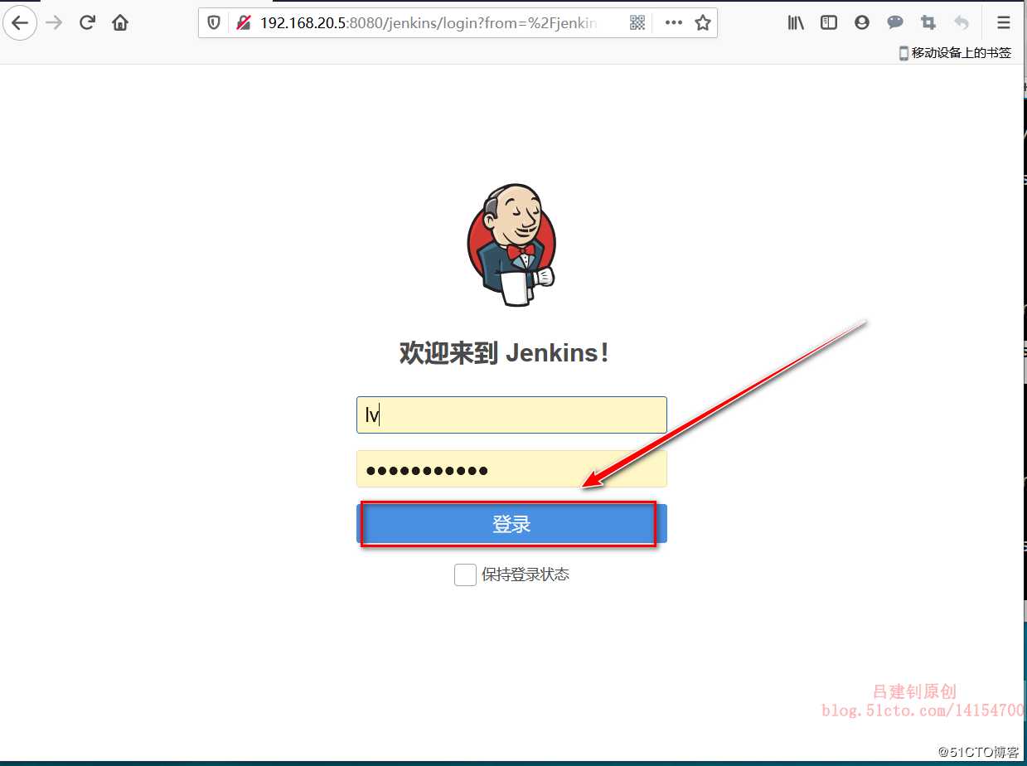Open the mobile device bookmarks folder
1027x766 pixels.
(956, 53)
